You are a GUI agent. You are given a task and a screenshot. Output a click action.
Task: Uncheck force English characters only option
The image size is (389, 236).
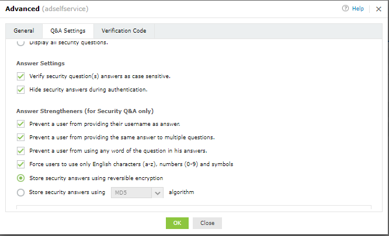pos(21,164)
